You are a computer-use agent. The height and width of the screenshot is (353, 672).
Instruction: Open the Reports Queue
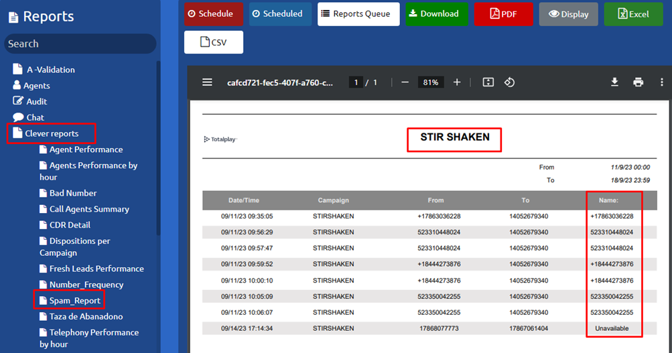358,14
